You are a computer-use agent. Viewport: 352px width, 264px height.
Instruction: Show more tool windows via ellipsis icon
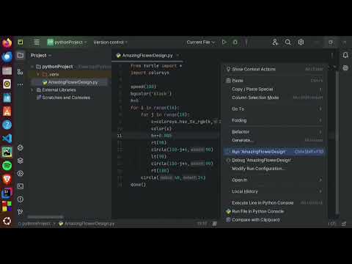[21, 85]
